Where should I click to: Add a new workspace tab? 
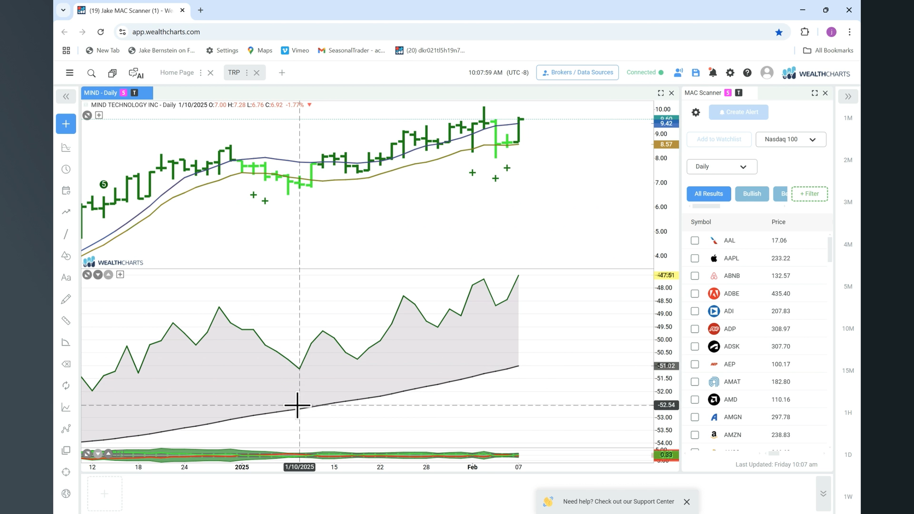pyautogui.click(x=282, y=73)
